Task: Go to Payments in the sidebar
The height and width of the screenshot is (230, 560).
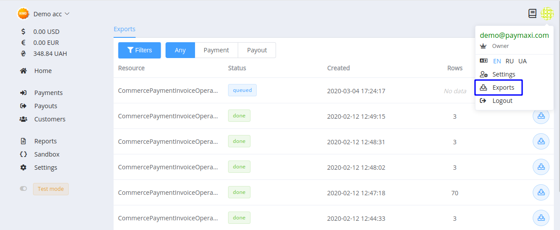Action: coord(48,93)
